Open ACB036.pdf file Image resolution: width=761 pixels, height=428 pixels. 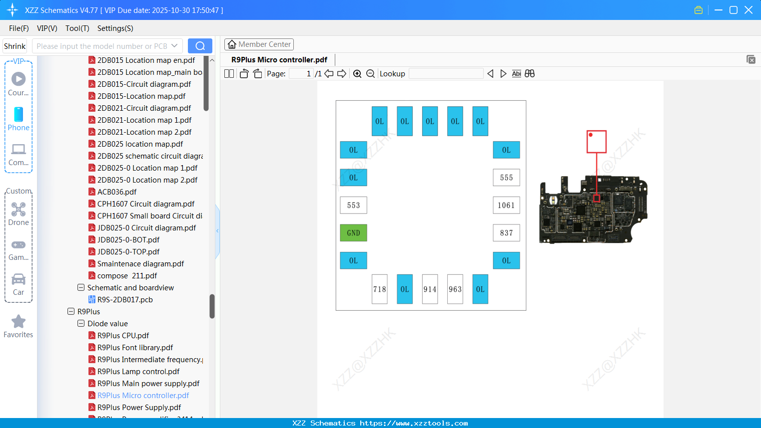(x=117, y=192)
